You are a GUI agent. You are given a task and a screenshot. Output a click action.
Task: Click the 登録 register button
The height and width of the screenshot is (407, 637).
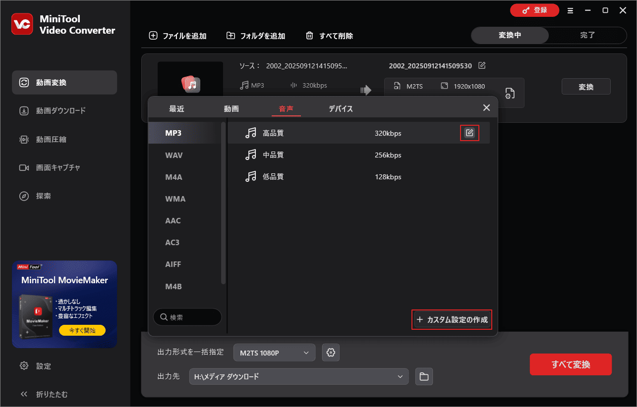(534, 10)
